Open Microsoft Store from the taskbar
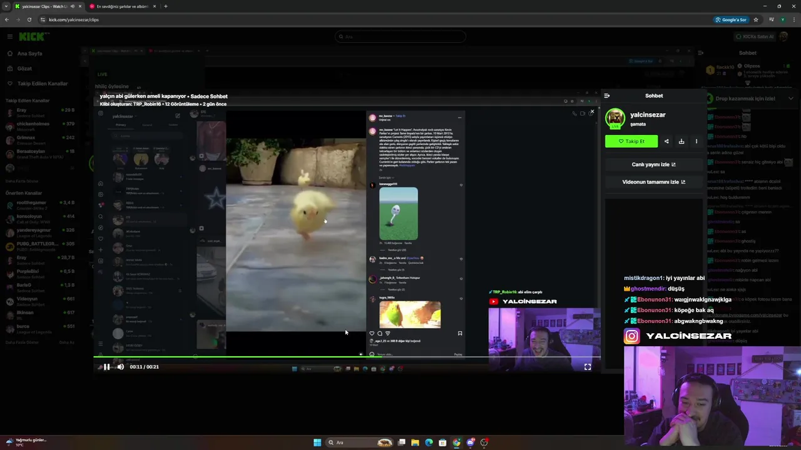 pos(442,442)
